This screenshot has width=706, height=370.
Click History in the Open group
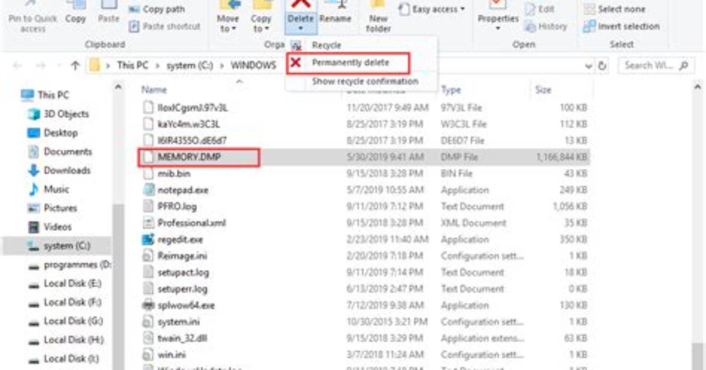tap(546, 27)
